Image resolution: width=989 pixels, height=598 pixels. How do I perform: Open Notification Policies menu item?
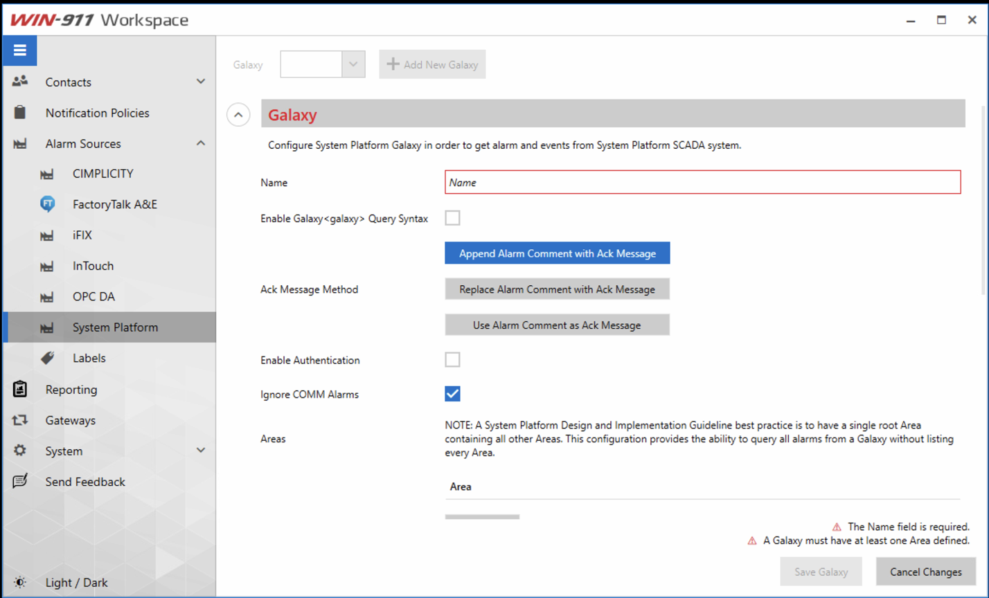pyautogui.click(x=109, y=113)
